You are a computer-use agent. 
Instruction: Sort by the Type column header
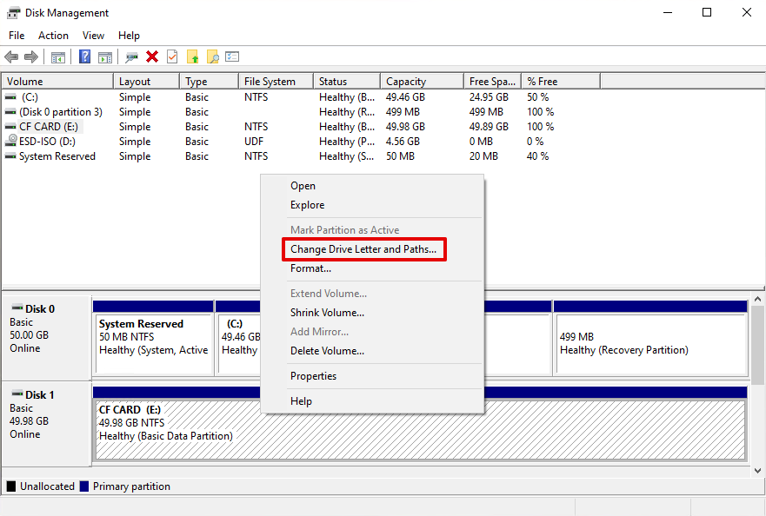coord(209,81)
